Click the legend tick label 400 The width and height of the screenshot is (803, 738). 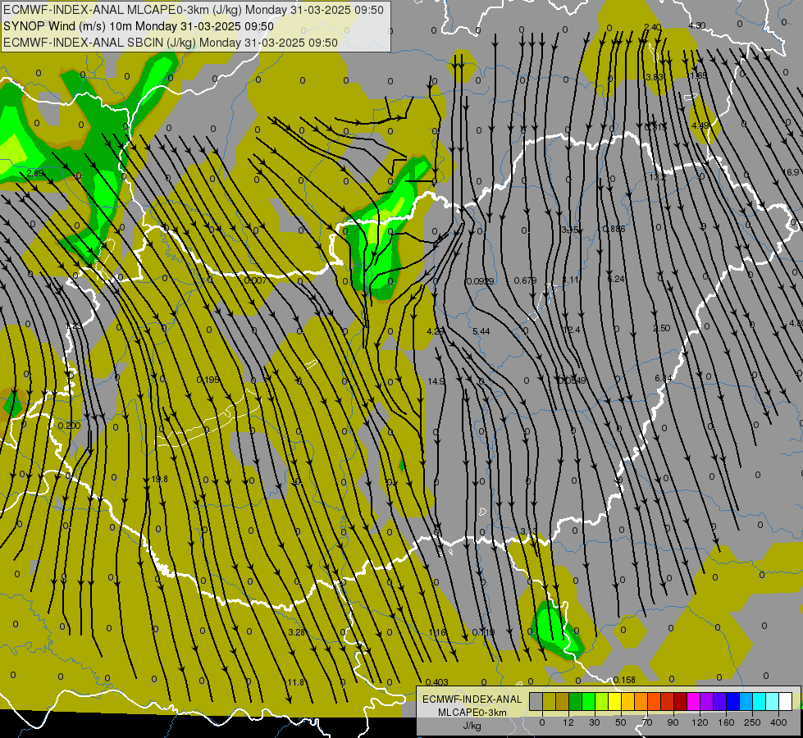pos(778,722)
